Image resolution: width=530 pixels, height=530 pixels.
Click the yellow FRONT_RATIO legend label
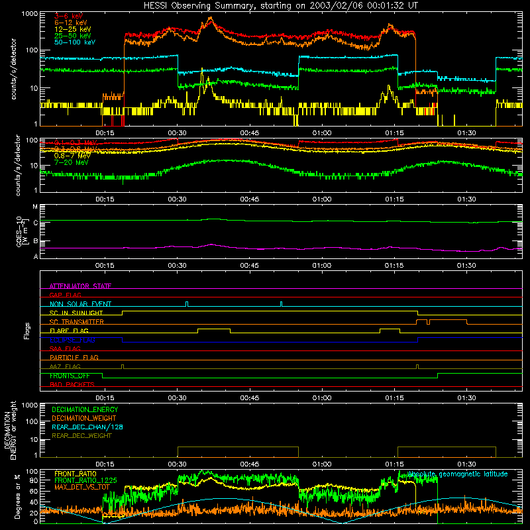[x=76, y=474]
